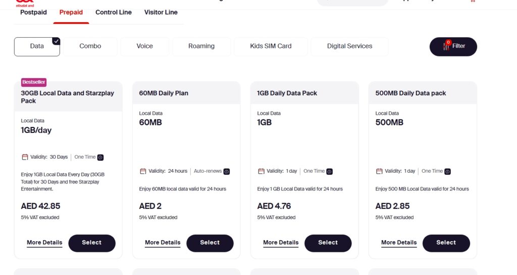Expand More Details for 1GB Daily Data Pack
Screen dimensions: 517x275
point(281,243)
